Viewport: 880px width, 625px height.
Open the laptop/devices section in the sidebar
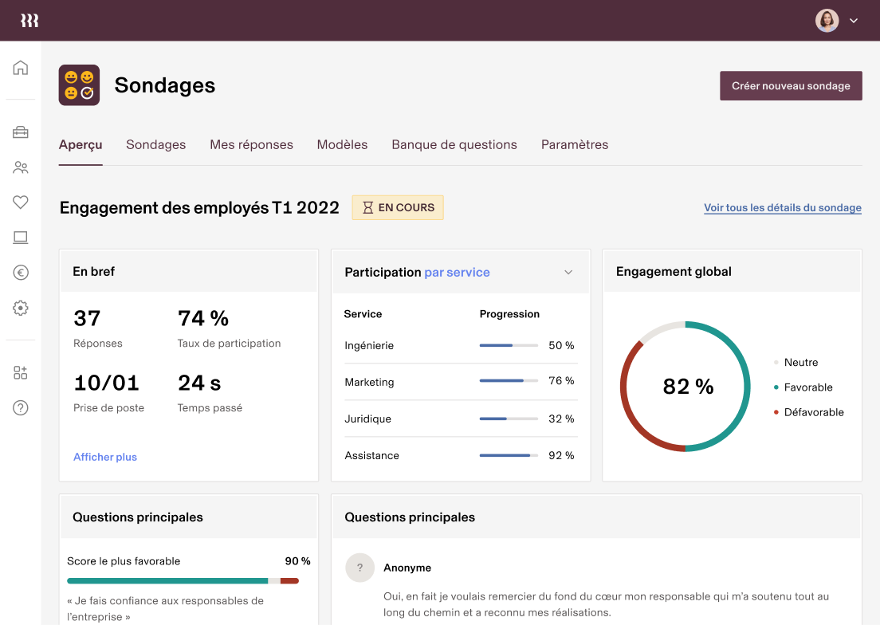pos(21,238)
